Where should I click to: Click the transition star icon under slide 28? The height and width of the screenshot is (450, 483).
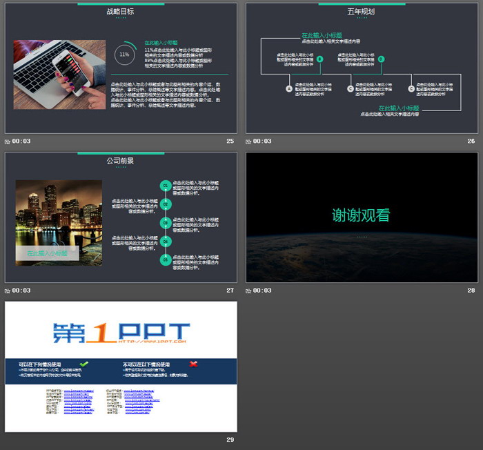(x=249, y=291)
